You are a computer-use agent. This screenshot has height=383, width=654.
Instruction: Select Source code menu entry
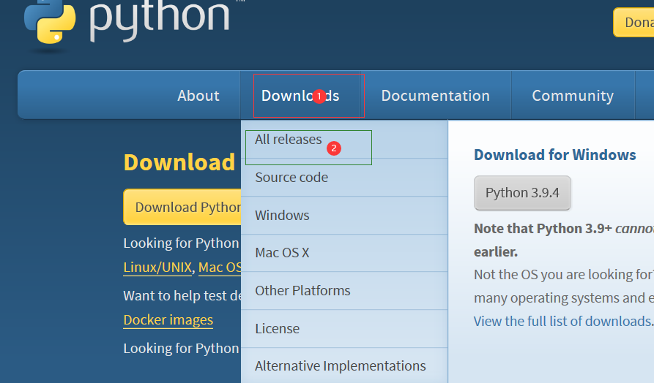click(344, 178)
